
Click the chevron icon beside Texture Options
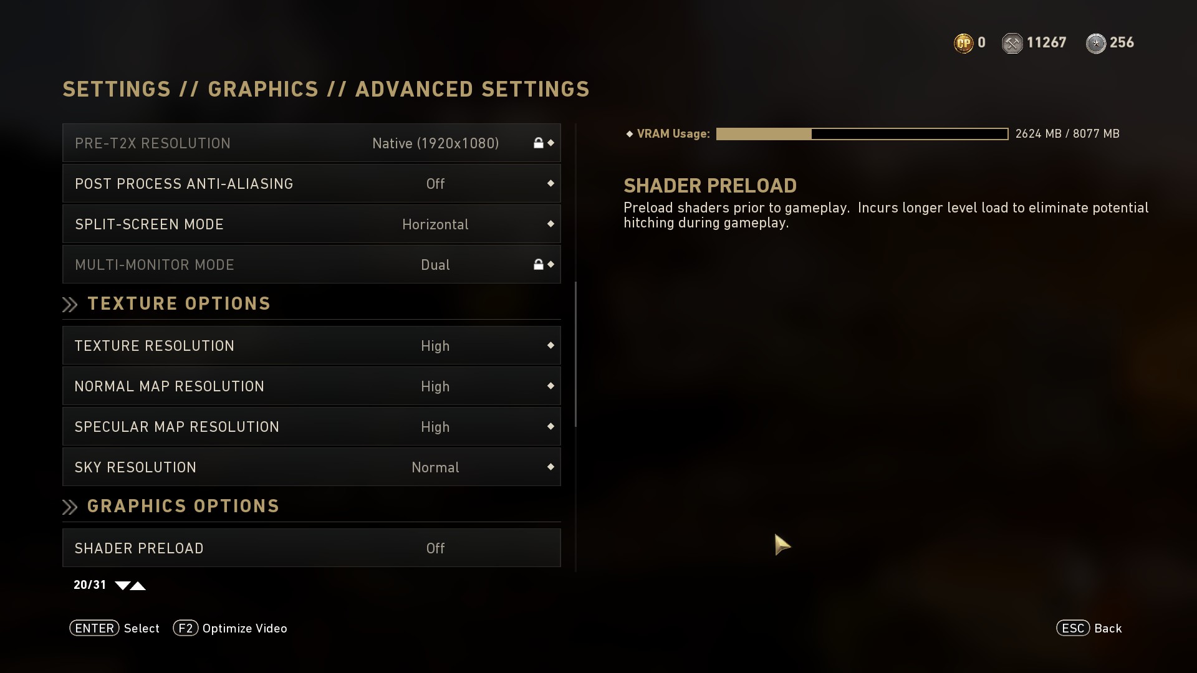coord(70,304)
